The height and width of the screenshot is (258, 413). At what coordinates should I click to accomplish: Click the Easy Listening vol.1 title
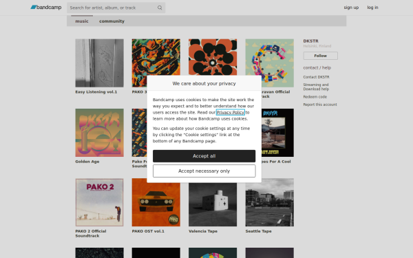pyautogui.click(x=96, y=92)
